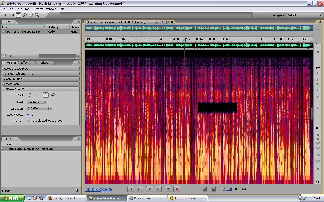Click the Windows Start button

pos(12,198)
